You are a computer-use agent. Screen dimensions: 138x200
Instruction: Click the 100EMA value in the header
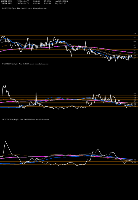pyautogui.click(x=22, y=1)
